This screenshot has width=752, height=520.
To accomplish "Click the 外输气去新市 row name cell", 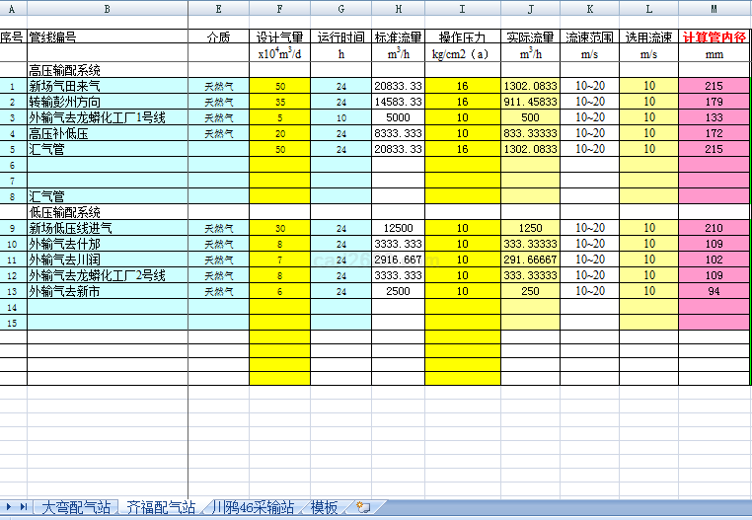I will pos(107,291).
